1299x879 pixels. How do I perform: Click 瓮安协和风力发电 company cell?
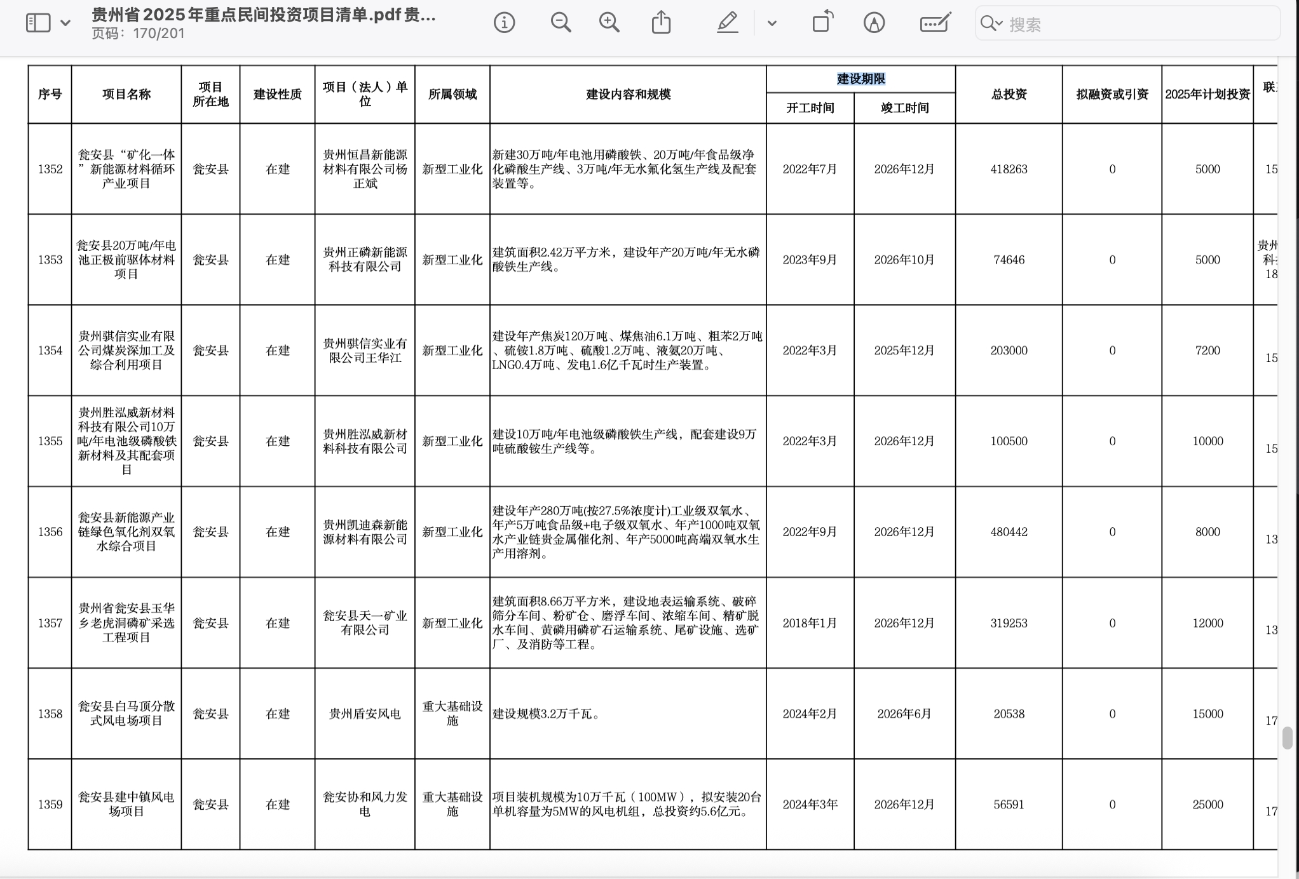click(x=365, y=804)
